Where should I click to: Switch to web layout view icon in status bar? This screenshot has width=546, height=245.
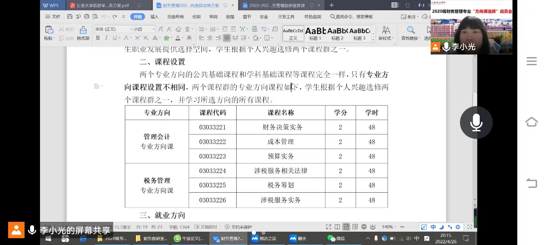pos(364,227)
